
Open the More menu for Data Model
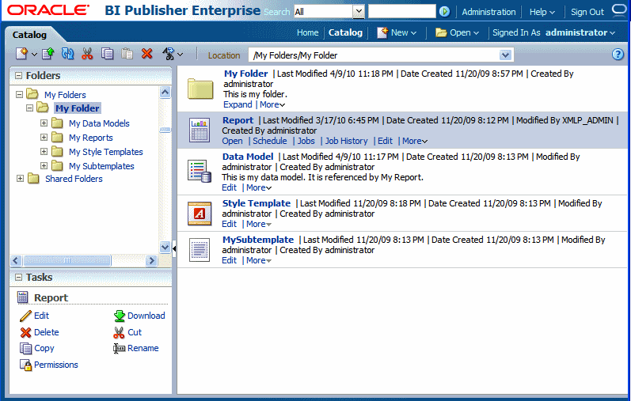pyautogui.click(x=259, y=187)
